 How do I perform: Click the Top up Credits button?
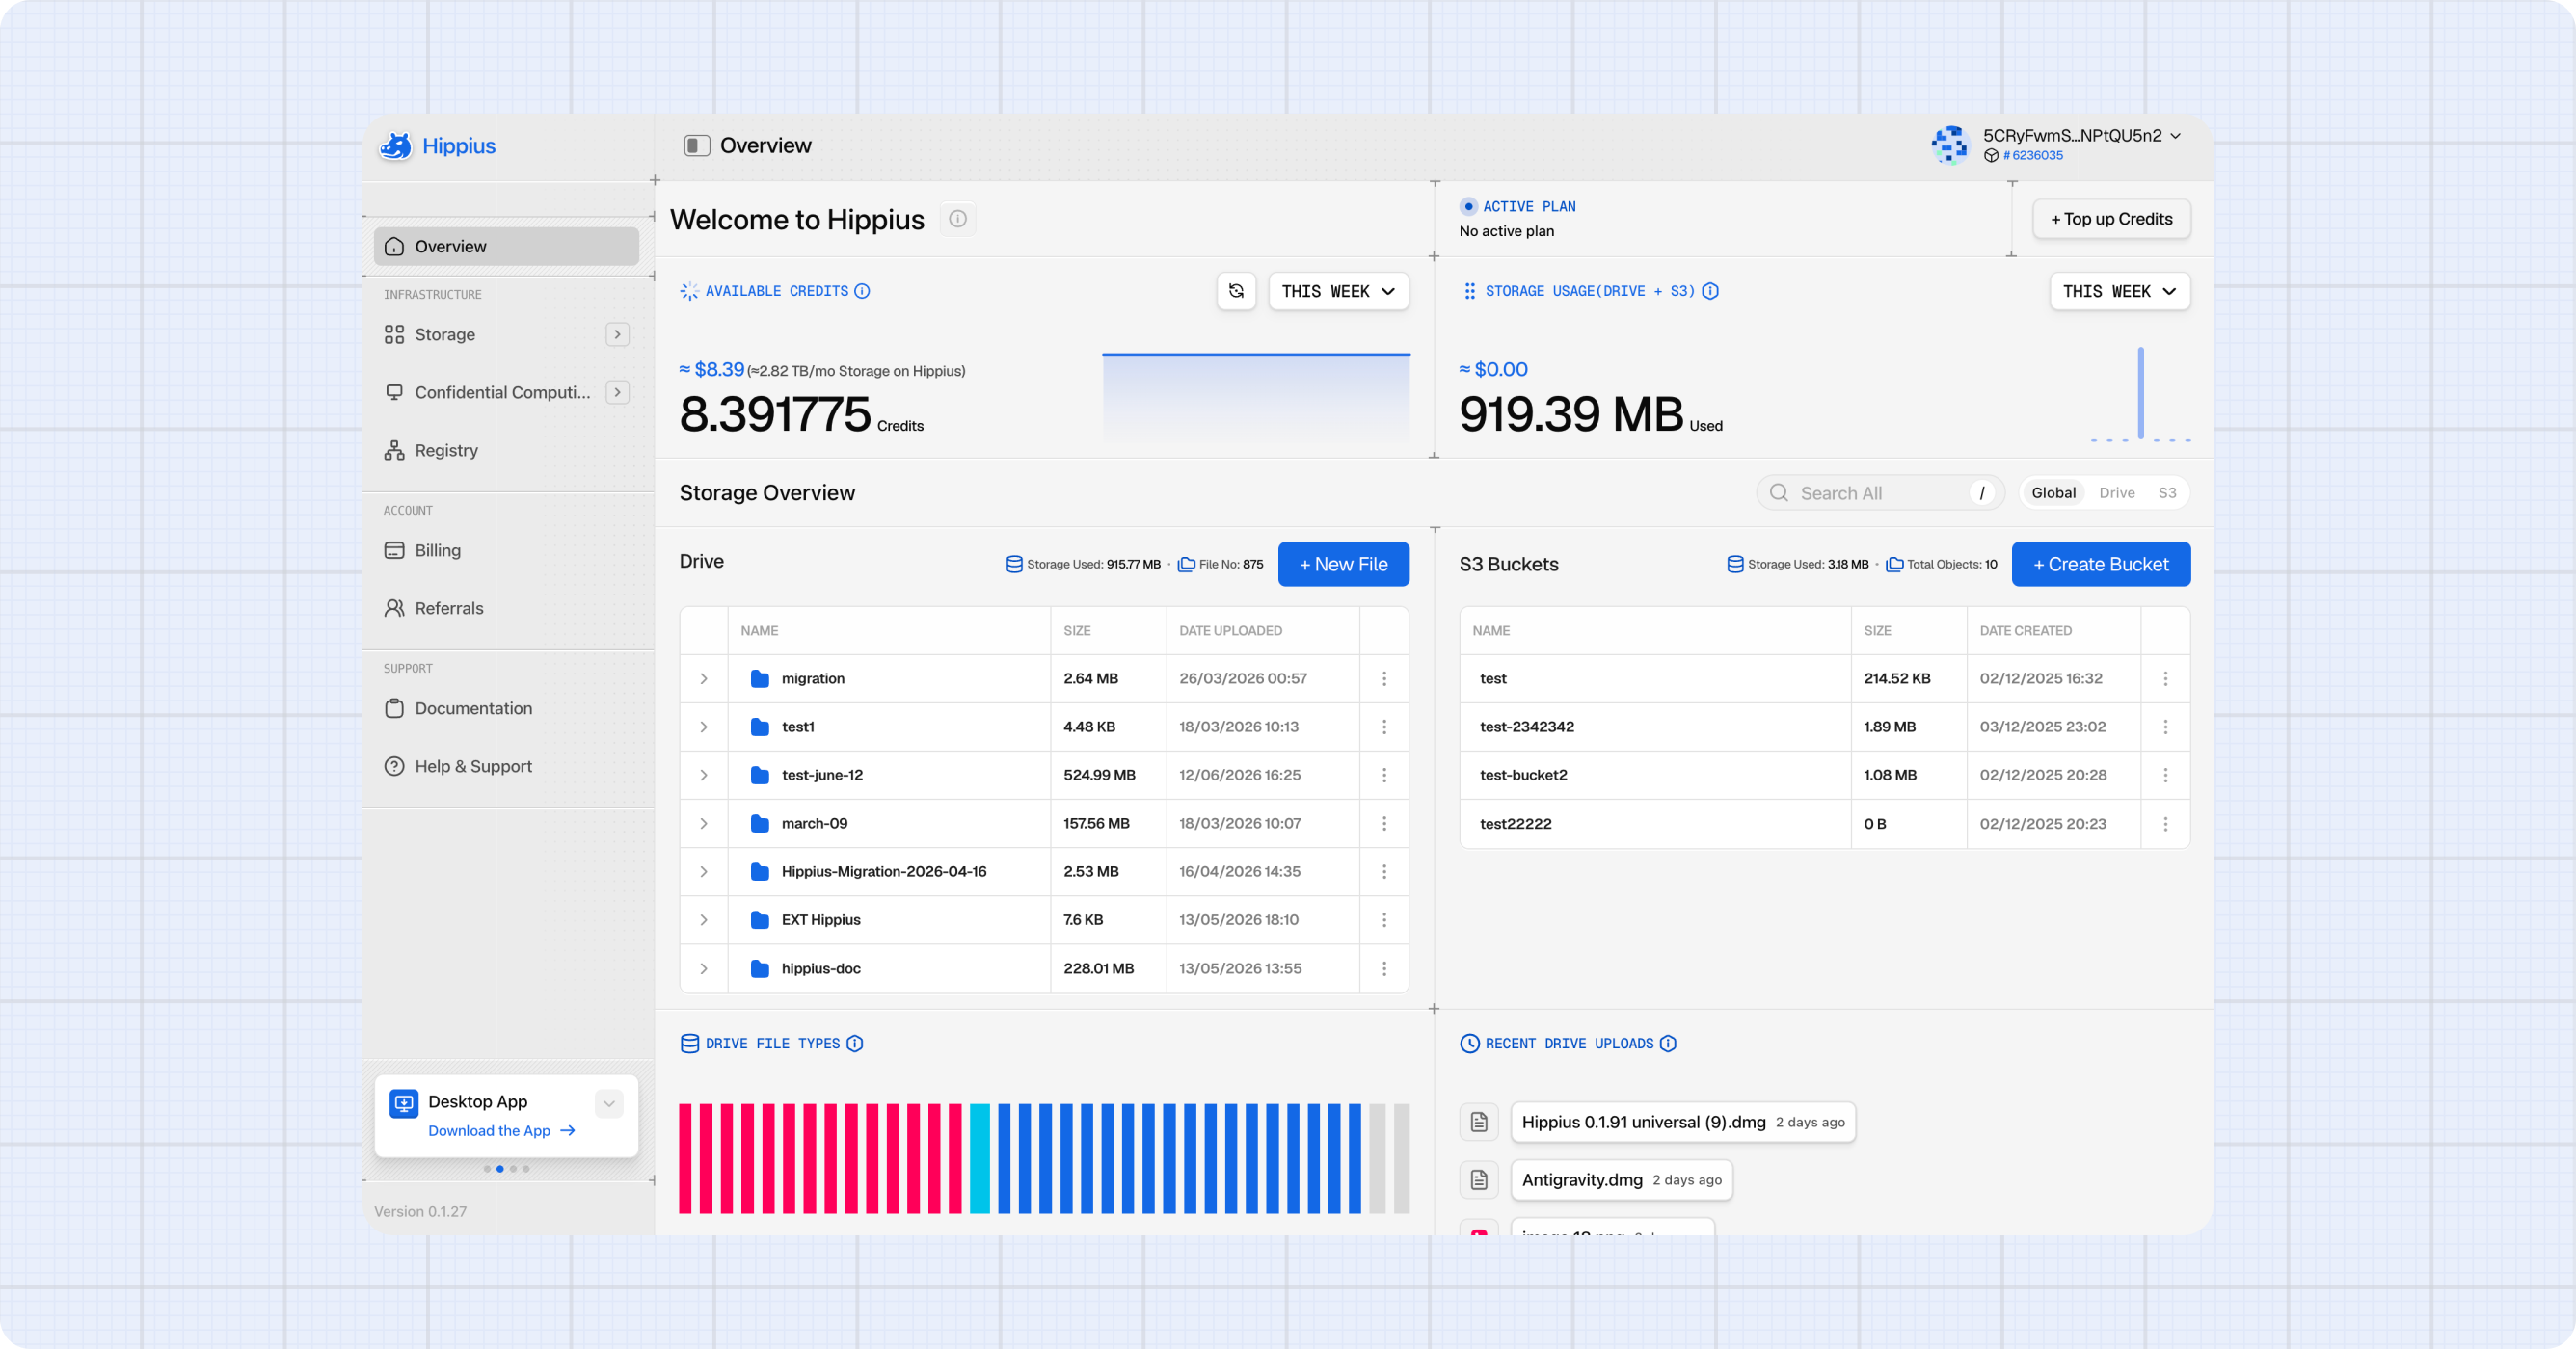click(x=2111, y=219)
